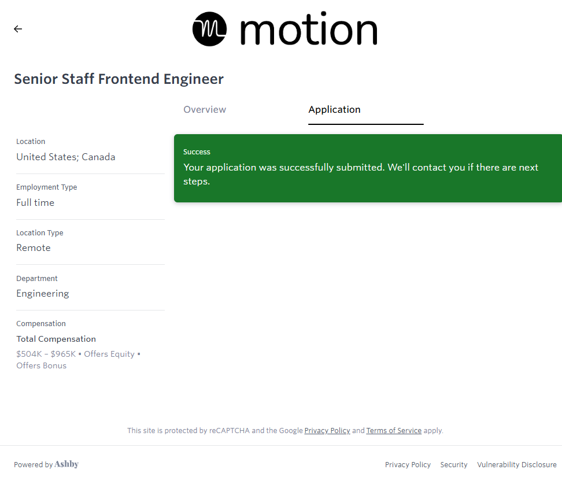This screenshot has width=562, height=484.
Task: Click the $504K – $965K salary range text
Action: 46,354
